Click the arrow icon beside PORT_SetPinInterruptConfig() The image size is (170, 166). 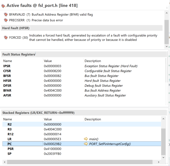point(86,144)
